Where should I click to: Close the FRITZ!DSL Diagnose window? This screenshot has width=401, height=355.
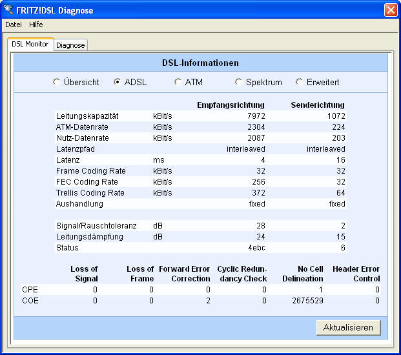[391, 10]
